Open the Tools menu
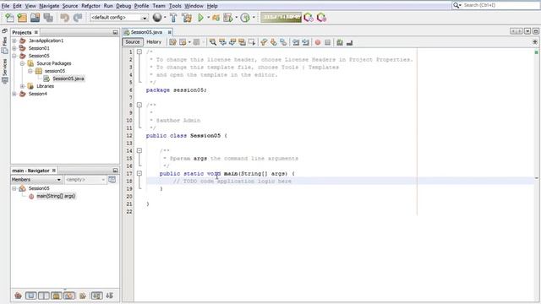This screenshot has width=541, height=304. [175, 6]
